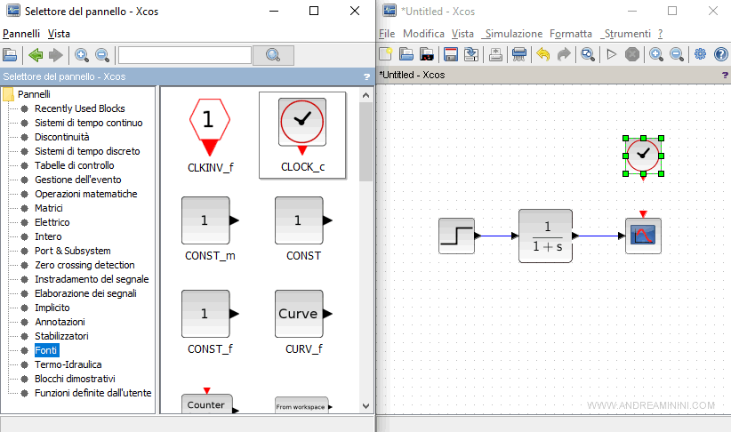Click the open-in-Scilab folder icon
Image resolution: width=731 pixels, height=432 pixels.
[x=427, y=54]
